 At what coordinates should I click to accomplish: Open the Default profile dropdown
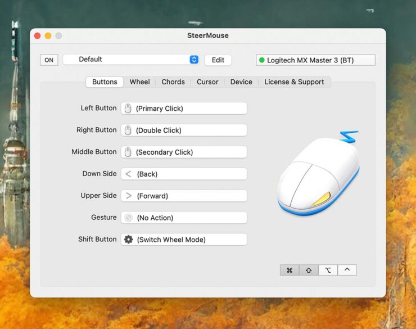tap(131, 60)
